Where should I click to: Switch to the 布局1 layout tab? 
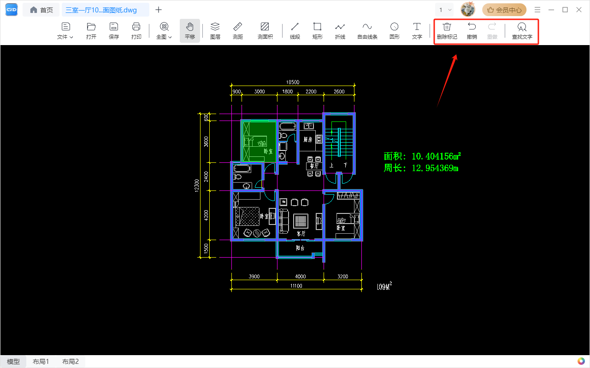[x=41, y=362]
